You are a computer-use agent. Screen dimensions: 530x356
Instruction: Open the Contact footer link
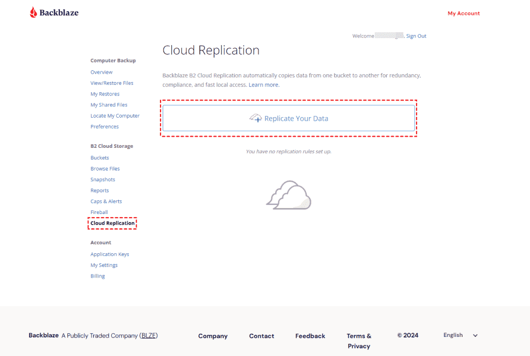tap(262, 336)
